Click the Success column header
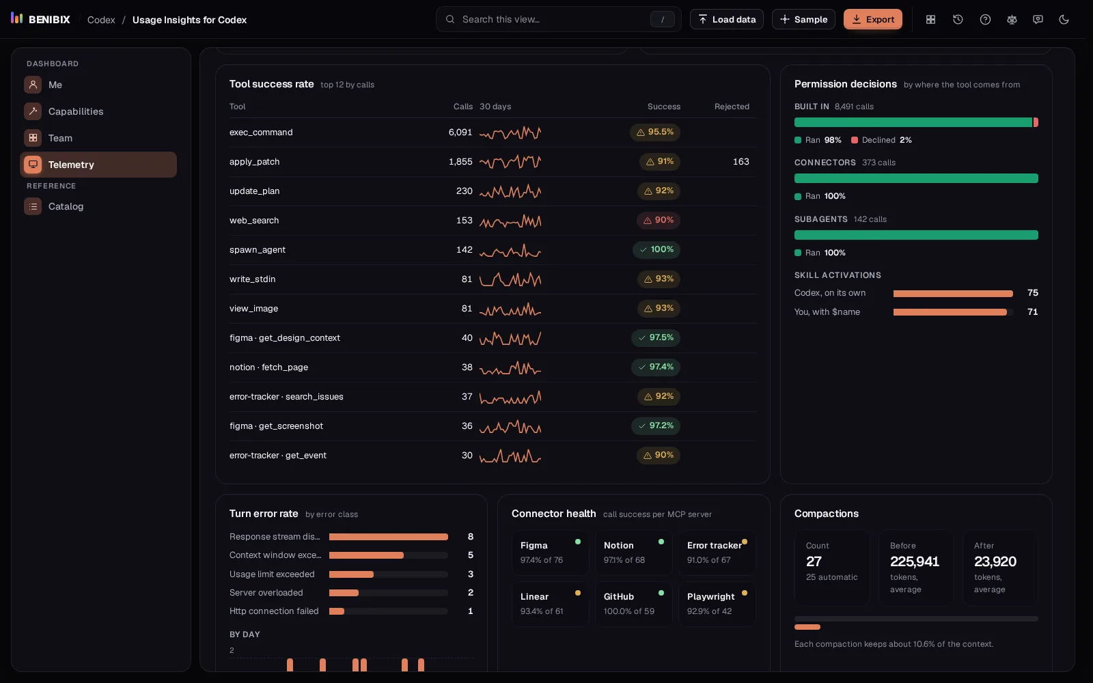This screenshot has height=683, width=1093. [x=664, y=107]
